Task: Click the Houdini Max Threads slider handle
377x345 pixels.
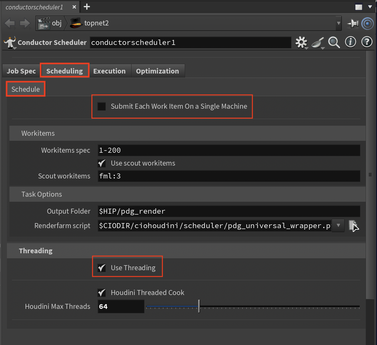Action: click(x=199, y=306)
